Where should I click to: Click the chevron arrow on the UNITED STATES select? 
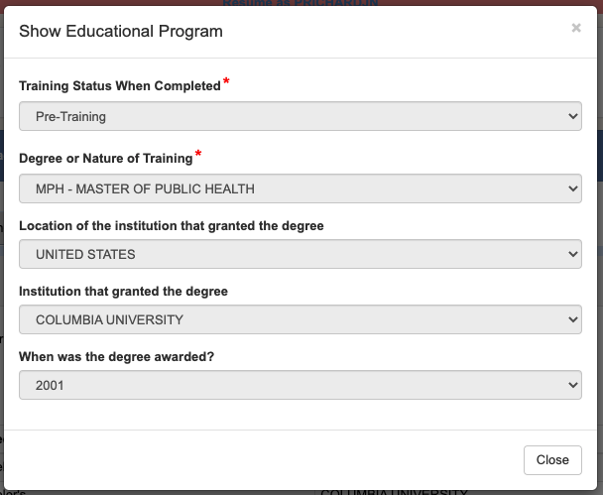(x=571, y=254)
